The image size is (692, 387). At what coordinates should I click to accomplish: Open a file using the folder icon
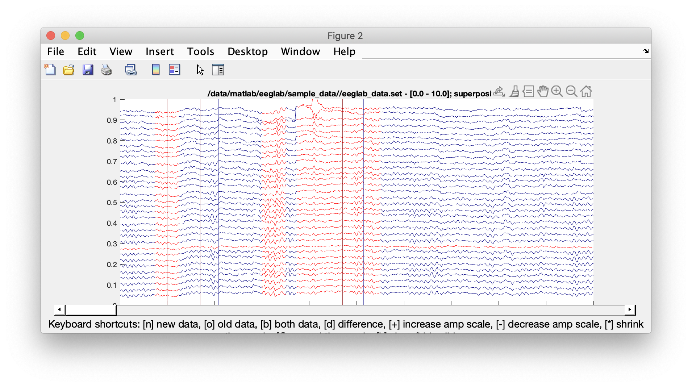pyautogui.click(x=68, y=70)
